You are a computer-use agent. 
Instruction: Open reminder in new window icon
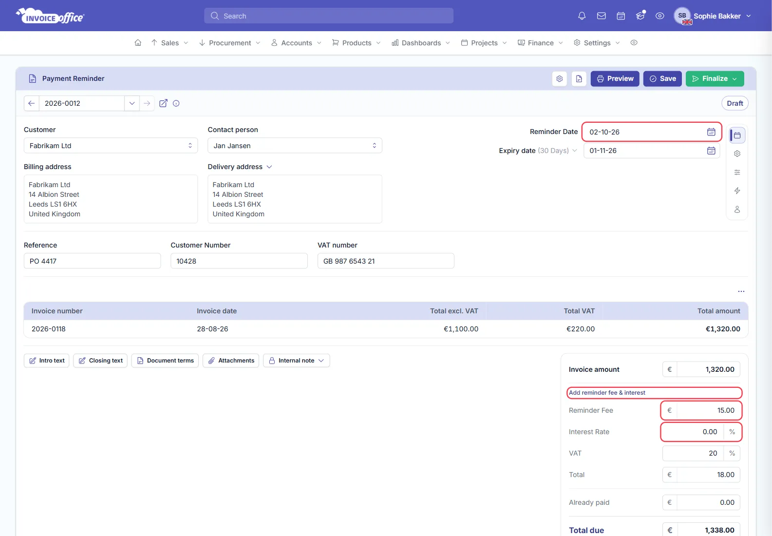point(164,103)
